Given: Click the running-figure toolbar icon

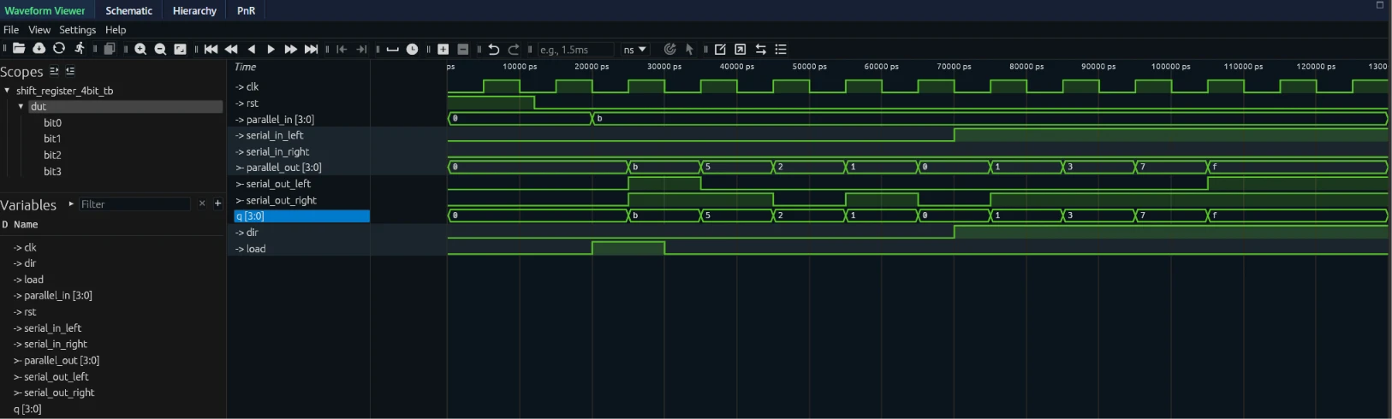Looking at the screenshot, I should click(79, 49).
